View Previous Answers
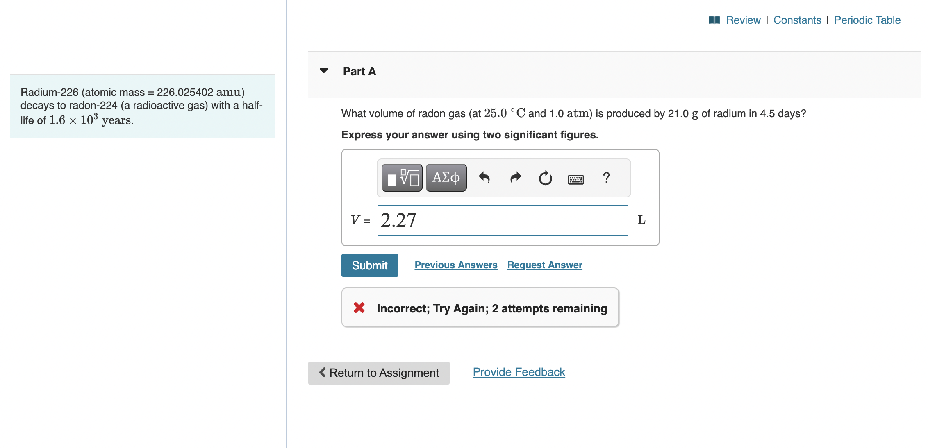 (x=455, y=265)
